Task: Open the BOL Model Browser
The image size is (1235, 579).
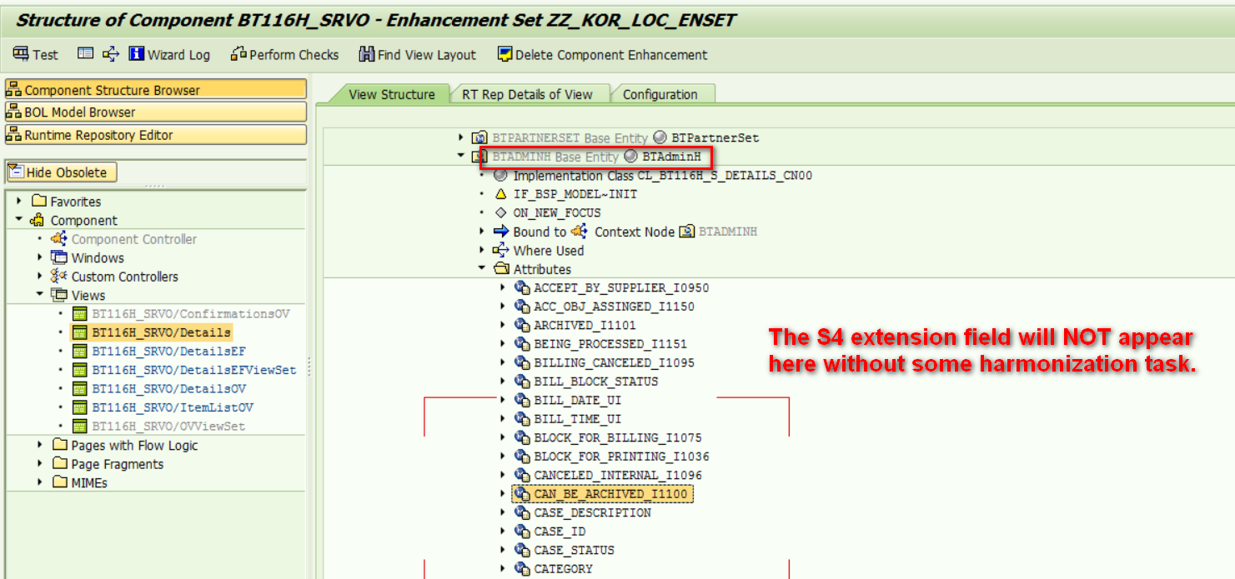Action: [x=156, y=112]
